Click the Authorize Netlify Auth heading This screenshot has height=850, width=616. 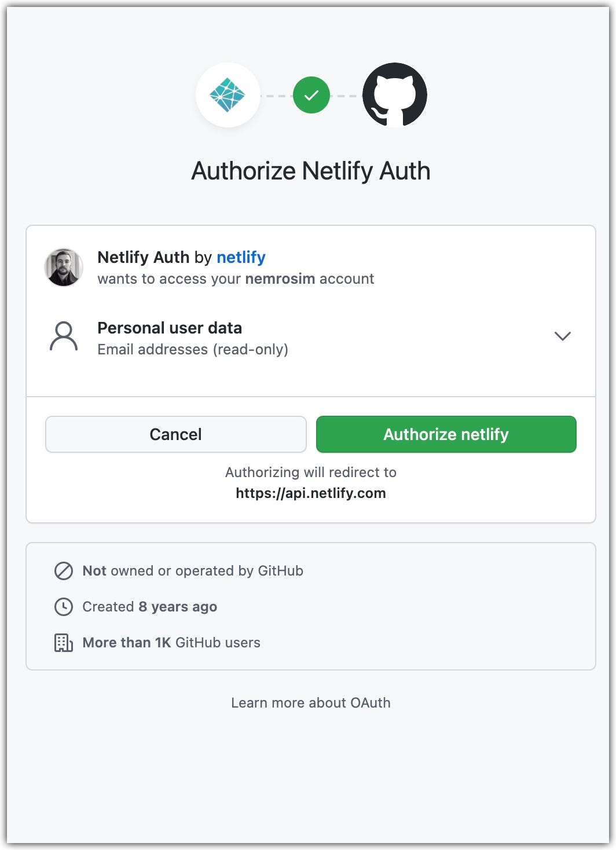pos(310,171)
